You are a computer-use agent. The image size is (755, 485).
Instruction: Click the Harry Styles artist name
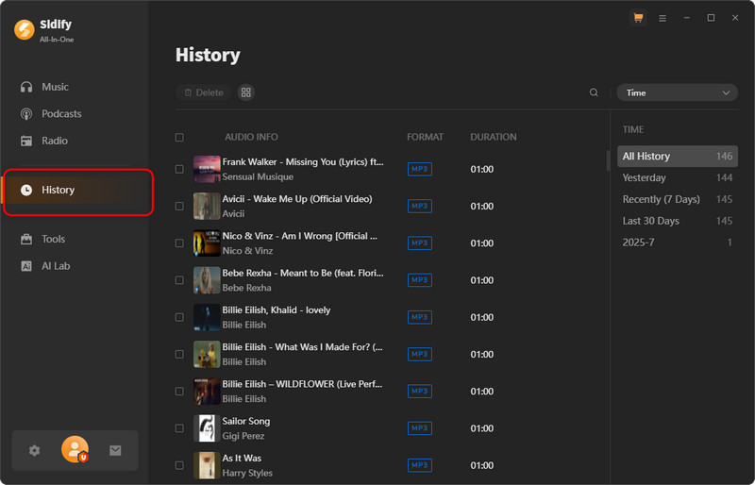(247, 474)
